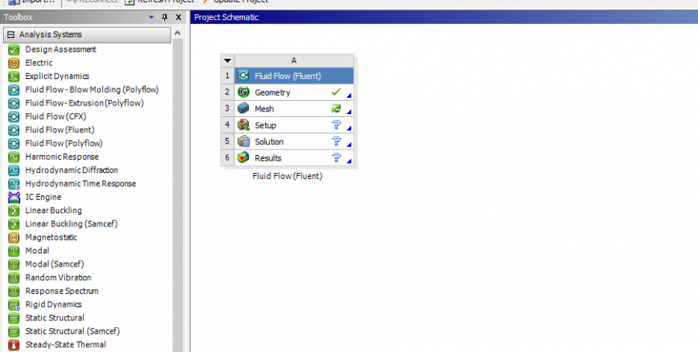
Task: Click the Harmonic Response icon
Action: pos(14,157)
